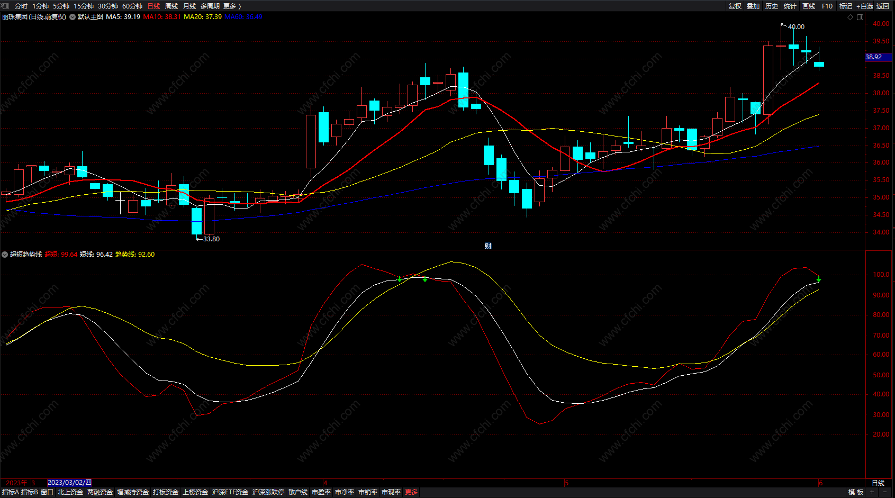Show the 散户线 indicator
Viewport: 895px width, 498px height.
[x=298, y=492]
